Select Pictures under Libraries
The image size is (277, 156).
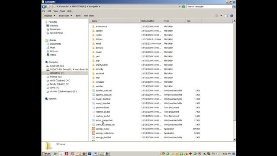click(54, 51)
